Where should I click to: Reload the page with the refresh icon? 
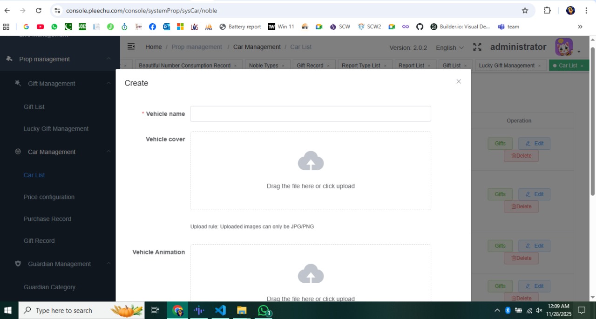[39, 10]
